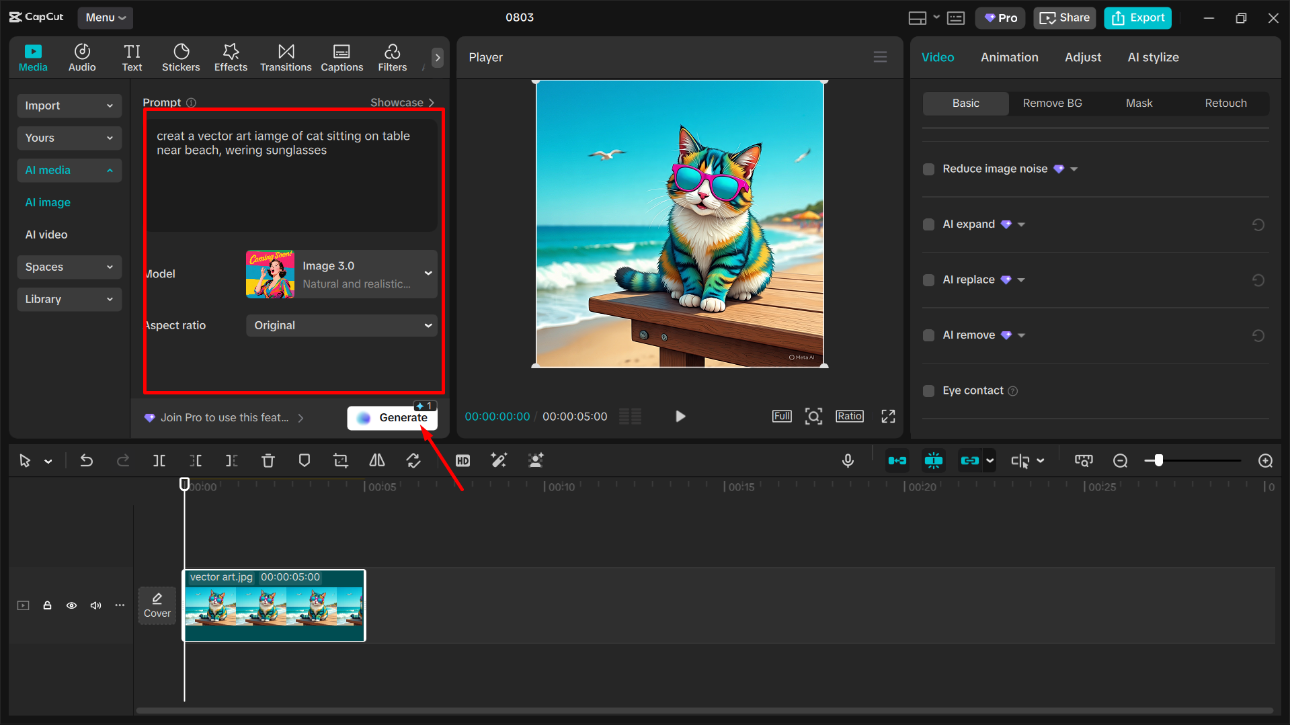Open the Captions panel

click(341, 57)
